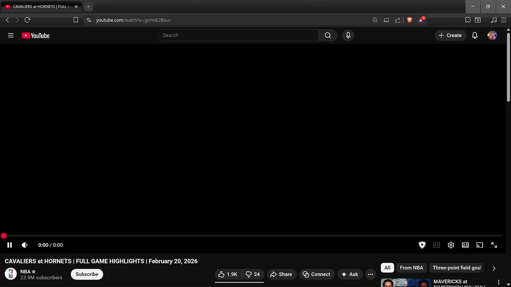The height and width of the screenshot is (287, 511).
Task: Select the All filter chip
Action: 387,268
